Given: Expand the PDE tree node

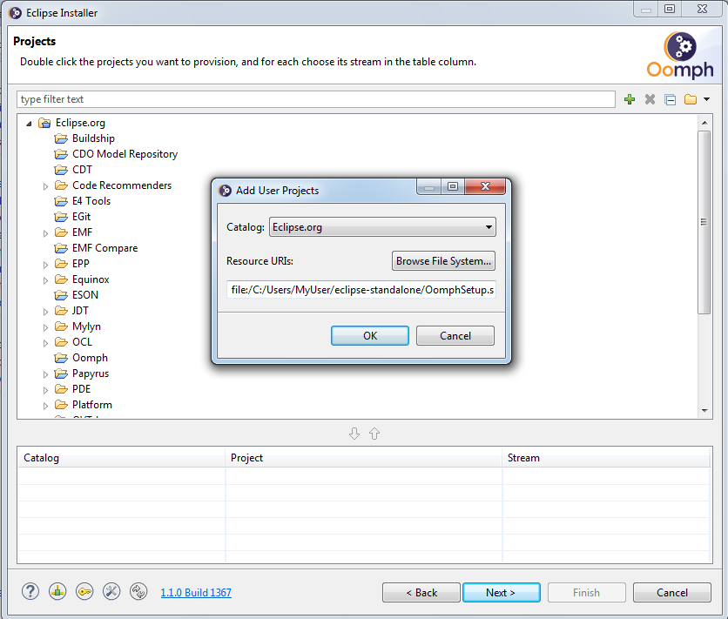Looking at the screenshot, I should pos(45,390).
